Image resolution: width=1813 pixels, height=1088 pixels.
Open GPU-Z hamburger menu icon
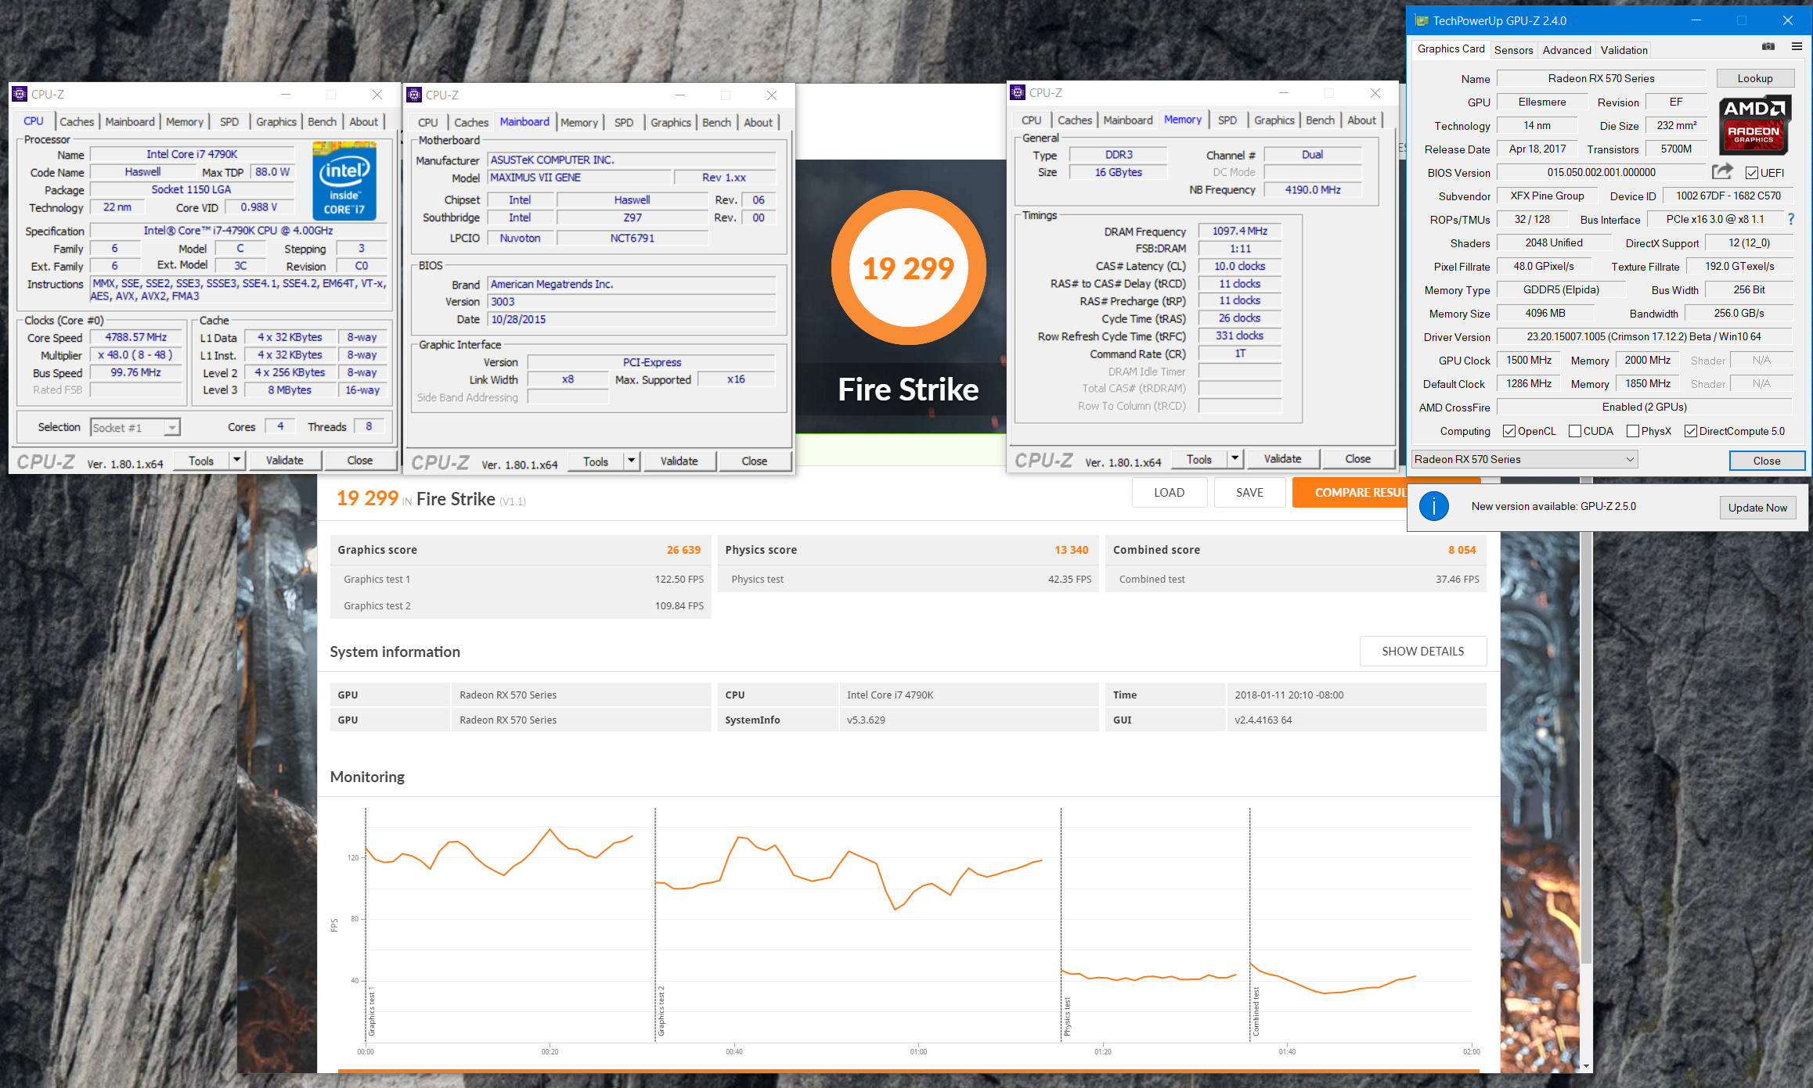pyautogui.click(x=1797, y=47)
